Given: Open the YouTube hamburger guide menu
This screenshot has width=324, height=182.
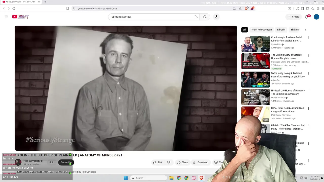Looking at the screenshot, I should 6,17.
